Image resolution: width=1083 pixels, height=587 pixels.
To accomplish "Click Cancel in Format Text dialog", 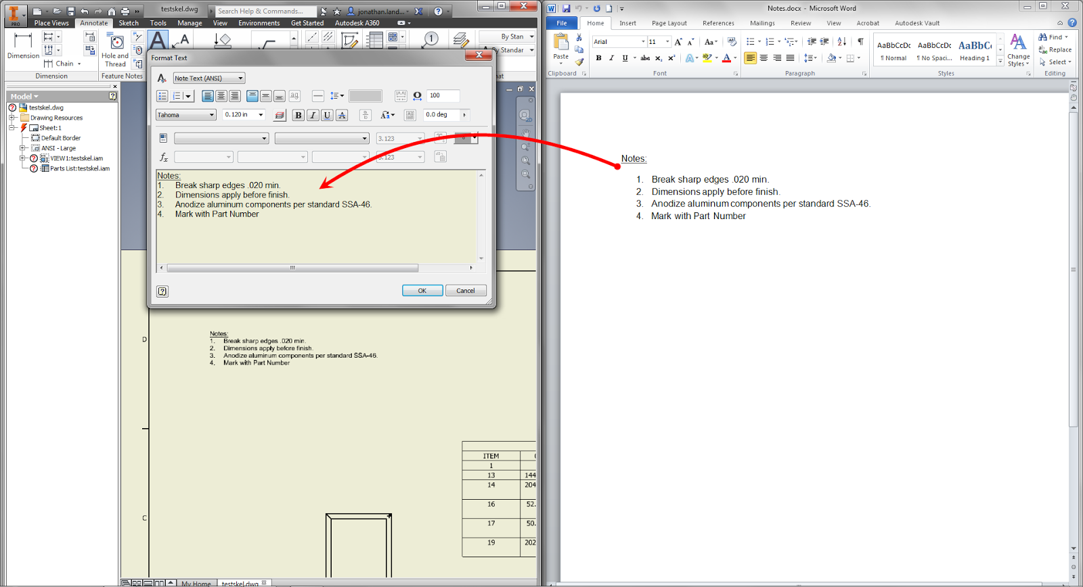I will (x=466, y=291).
